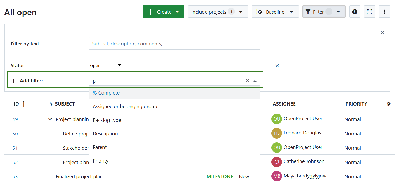
Task: Remove the Status filter with the blue X
Action: click(x=277, y=66)
